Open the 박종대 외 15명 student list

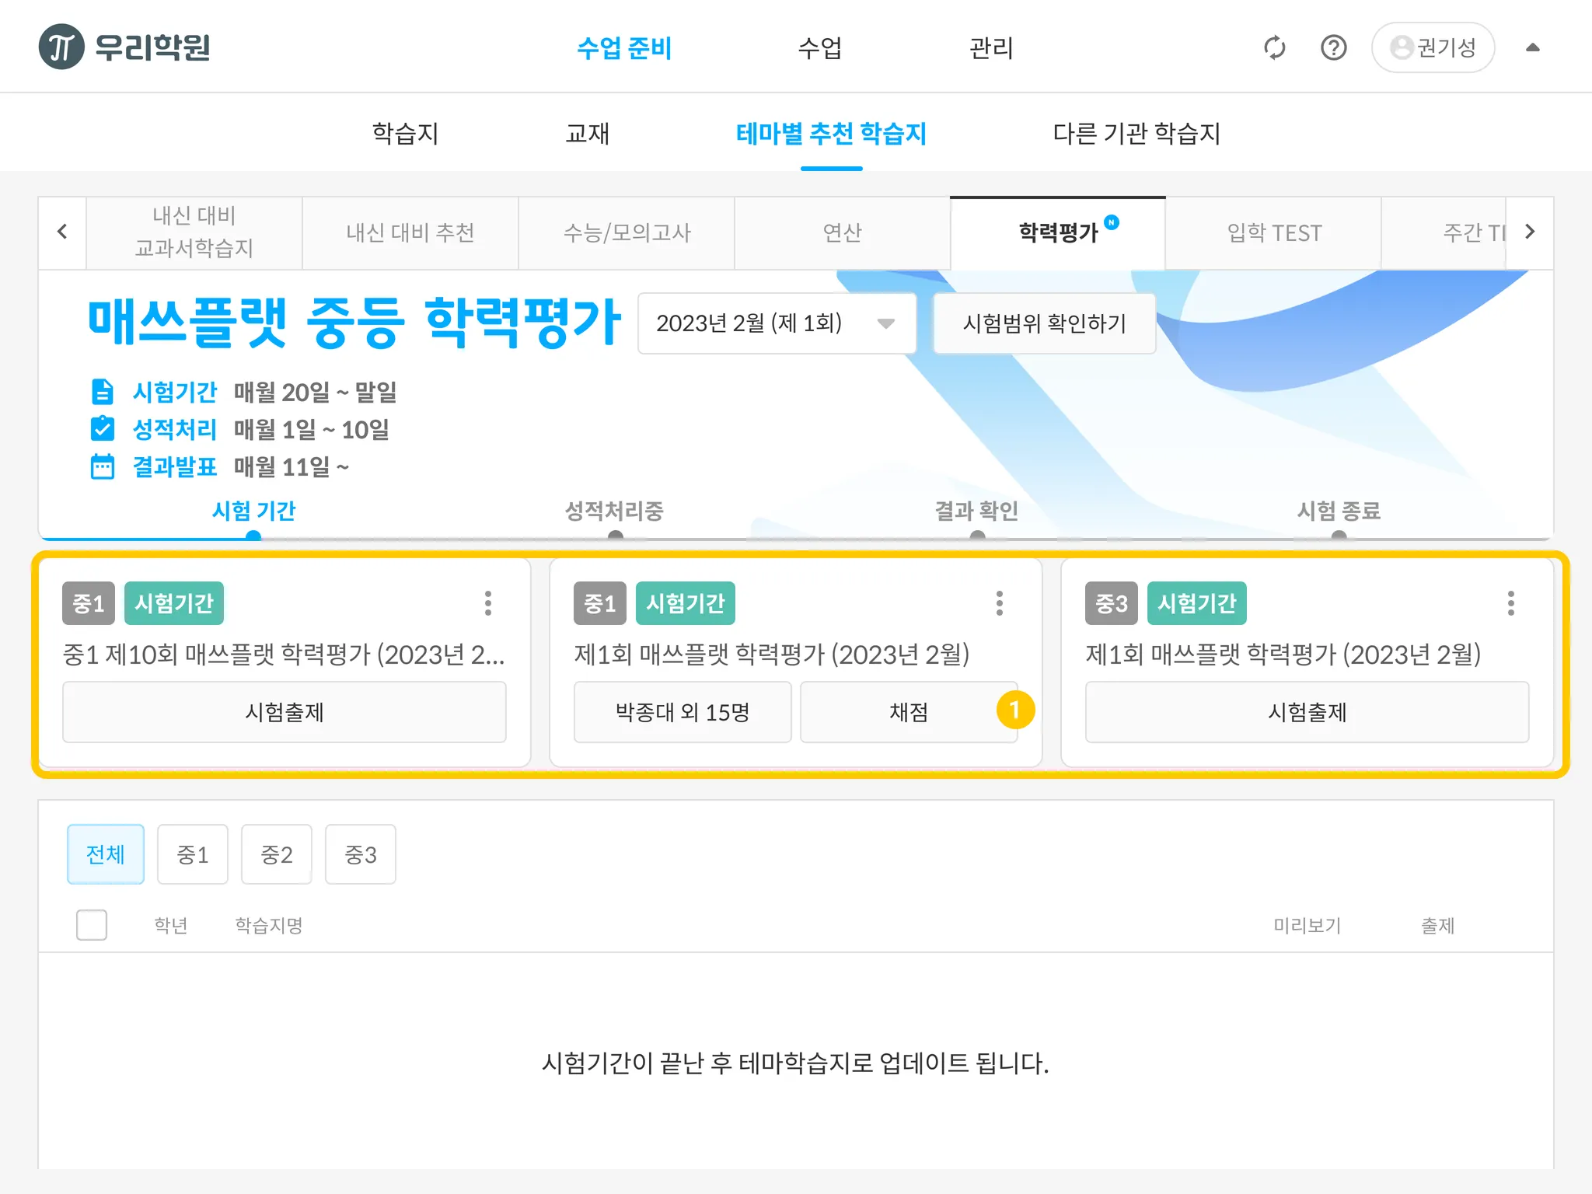(682, 712)
